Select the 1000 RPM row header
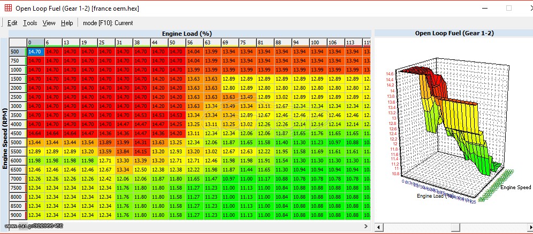The image size is (533, 234). pyautogui.click(x=18, y=70)
